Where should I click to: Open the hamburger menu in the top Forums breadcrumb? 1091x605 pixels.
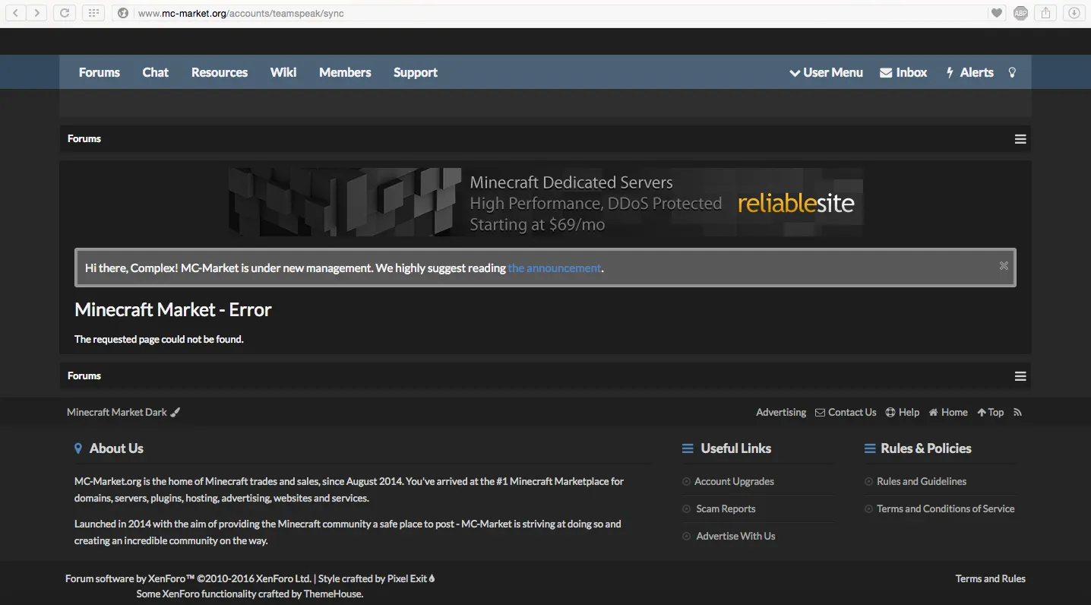point(1020,139)
